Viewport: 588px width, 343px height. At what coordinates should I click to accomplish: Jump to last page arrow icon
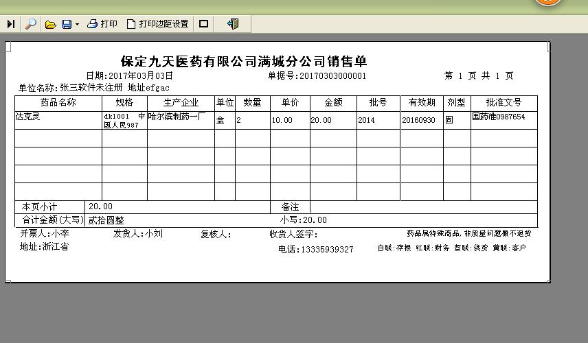11,24
